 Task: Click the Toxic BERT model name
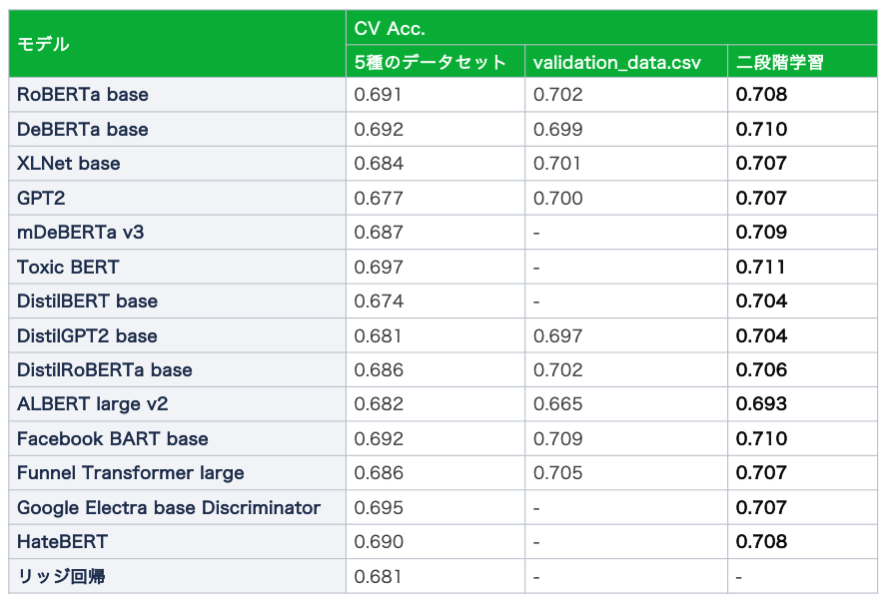pyautogui.click(x=68, y=267)
